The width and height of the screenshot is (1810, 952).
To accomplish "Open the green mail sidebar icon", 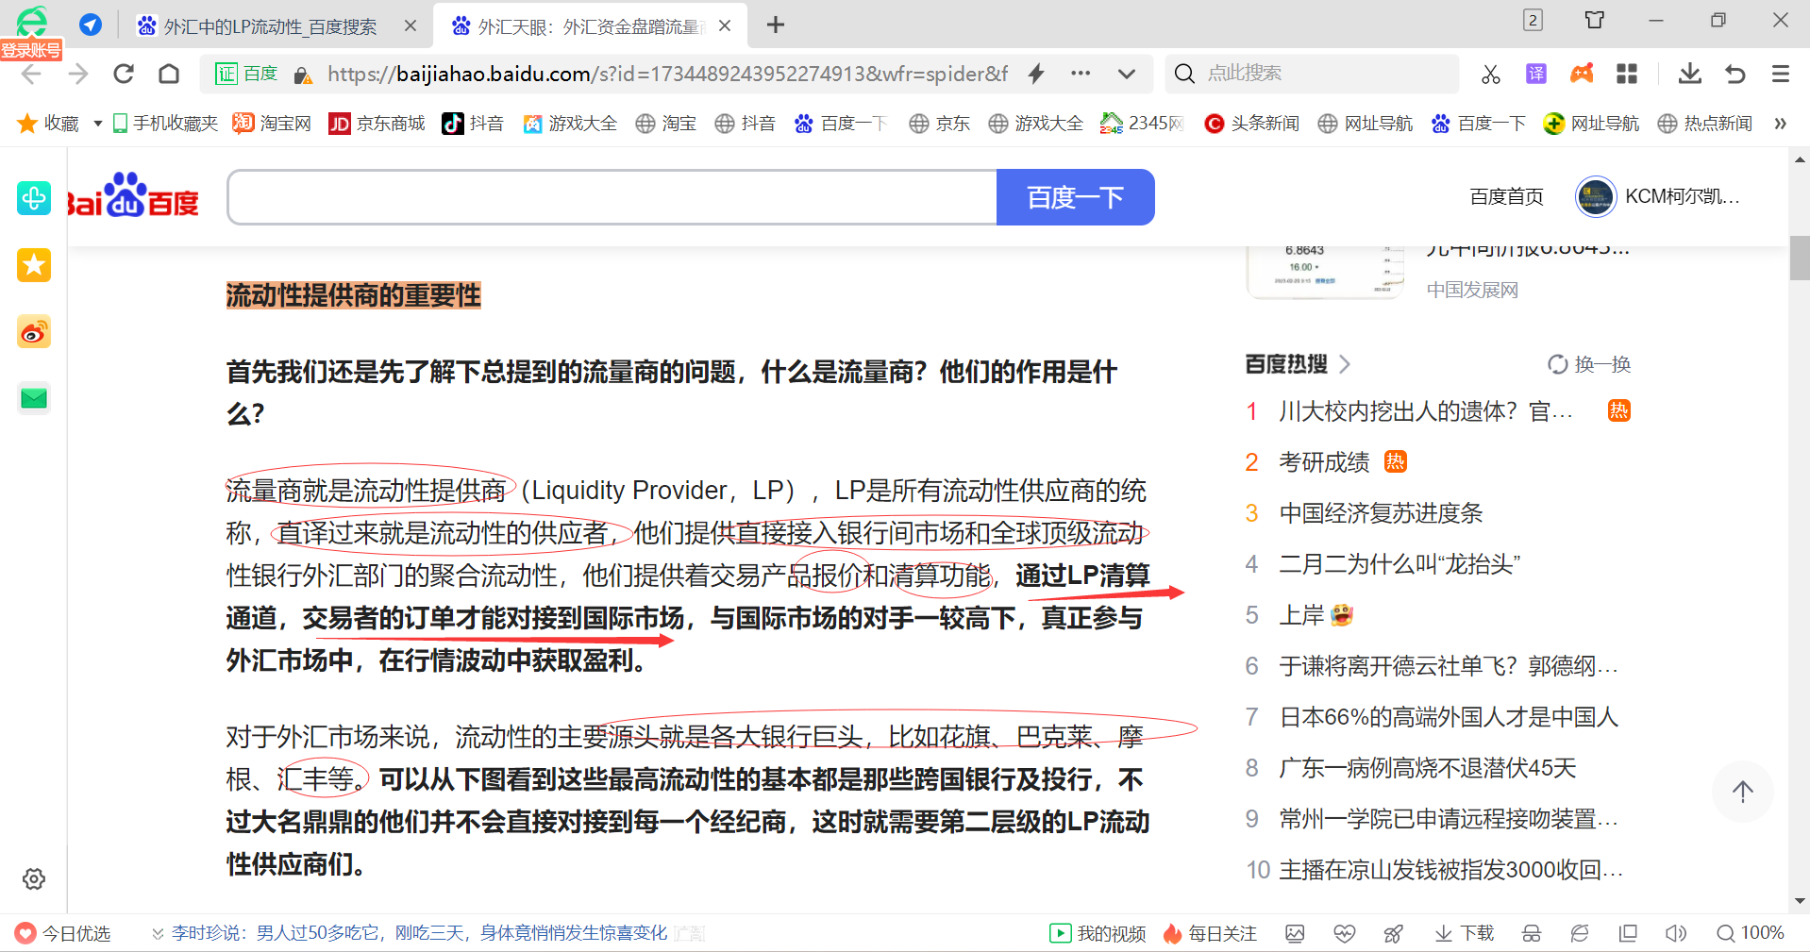I will coord(34,398).
